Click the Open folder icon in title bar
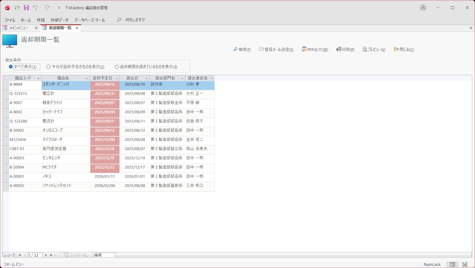 point(17,7)
